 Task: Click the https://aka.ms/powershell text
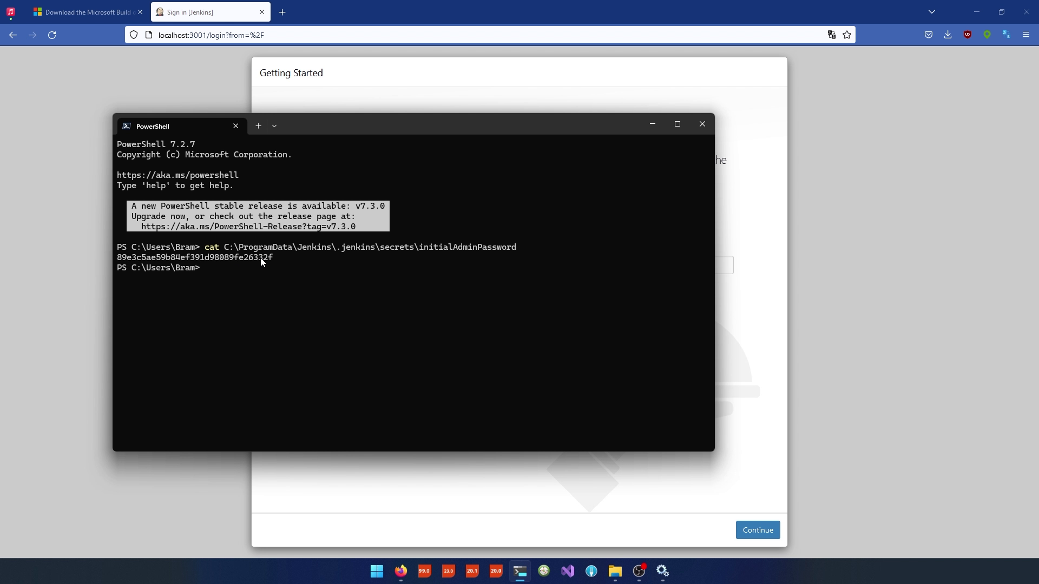[177, 175]
